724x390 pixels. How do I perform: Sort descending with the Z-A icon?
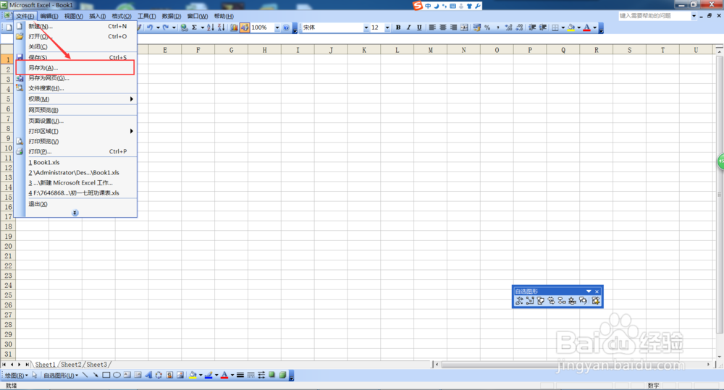221,27
